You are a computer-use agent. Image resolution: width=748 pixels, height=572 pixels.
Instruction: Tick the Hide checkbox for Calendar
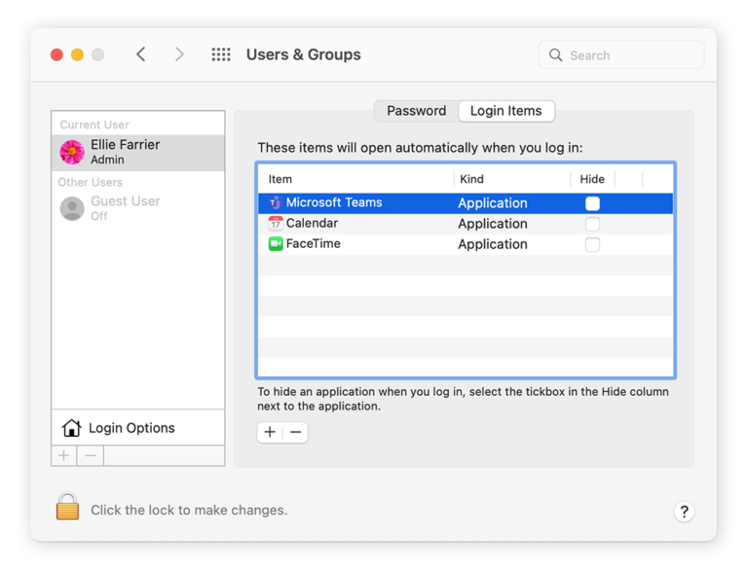click(x=592, y=224)
